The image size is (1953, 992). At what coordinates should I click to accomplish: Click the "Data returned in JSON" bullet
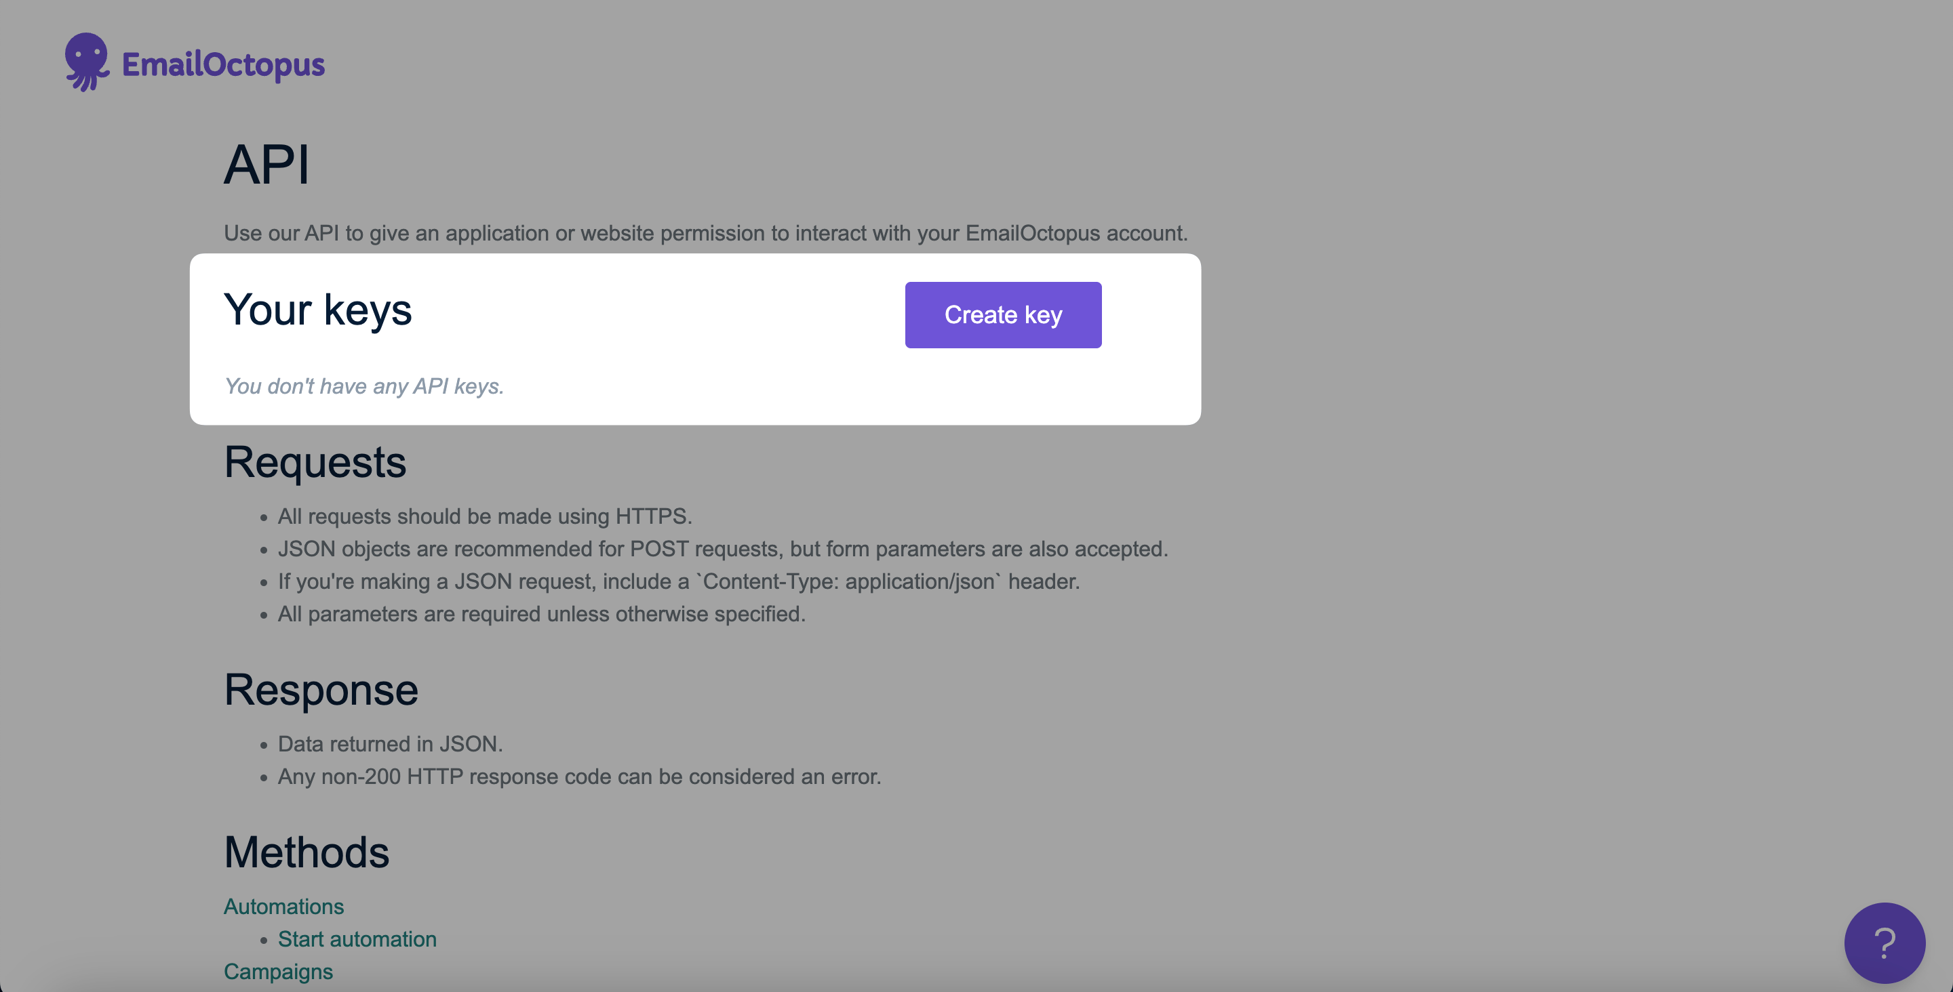point(390,744)
